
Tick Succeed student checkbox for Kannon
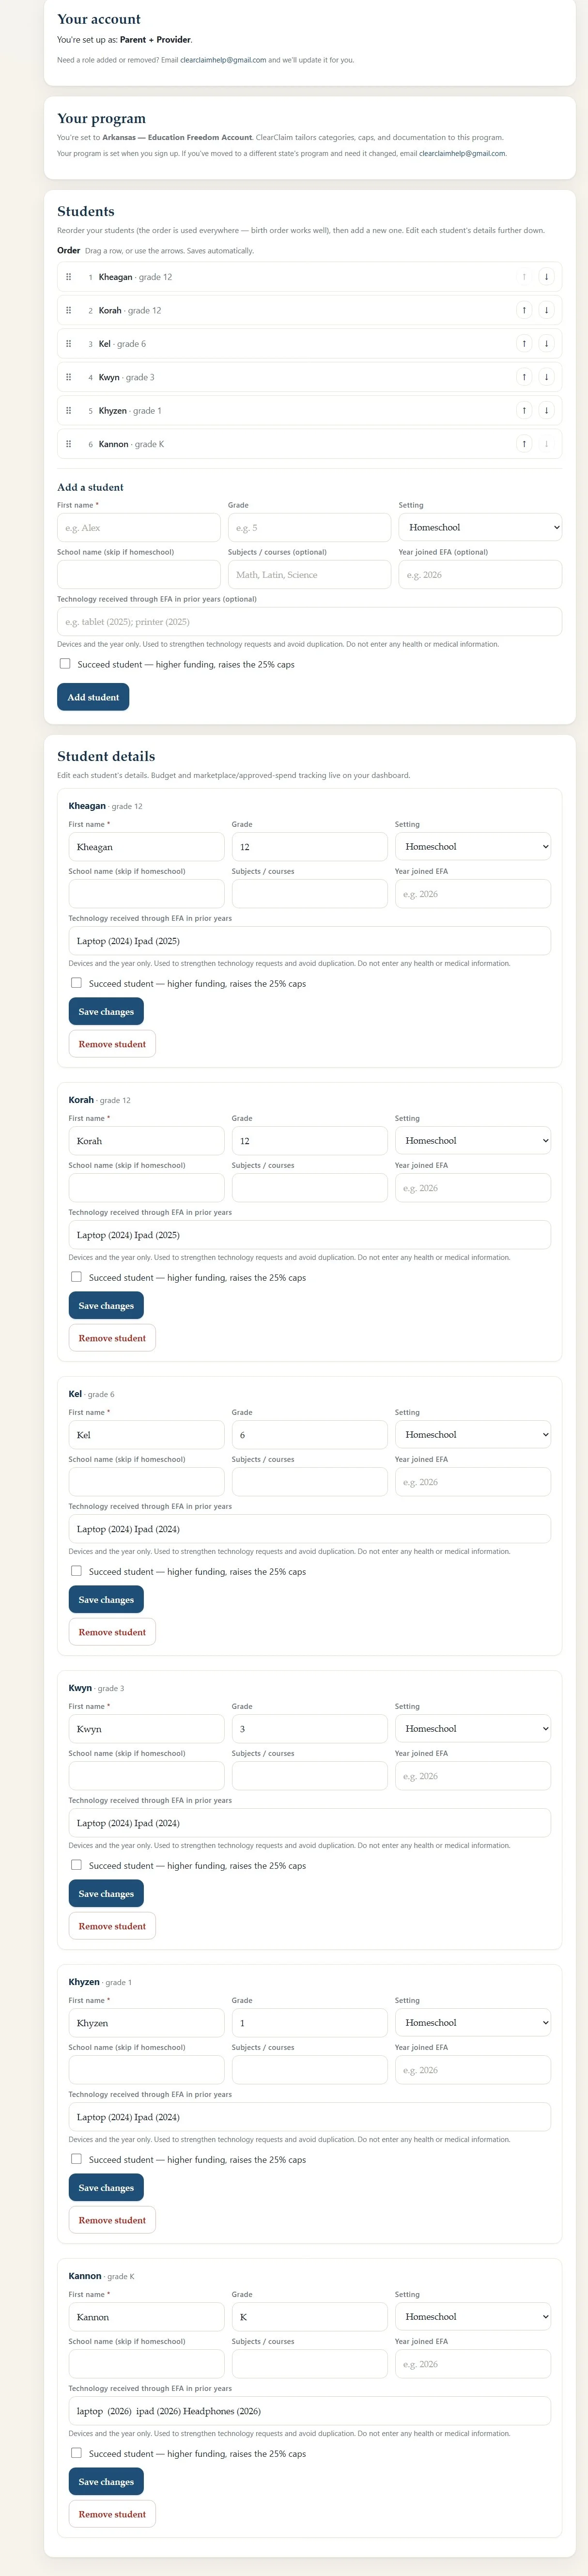pyautogui.click(x=76, y=2453)
